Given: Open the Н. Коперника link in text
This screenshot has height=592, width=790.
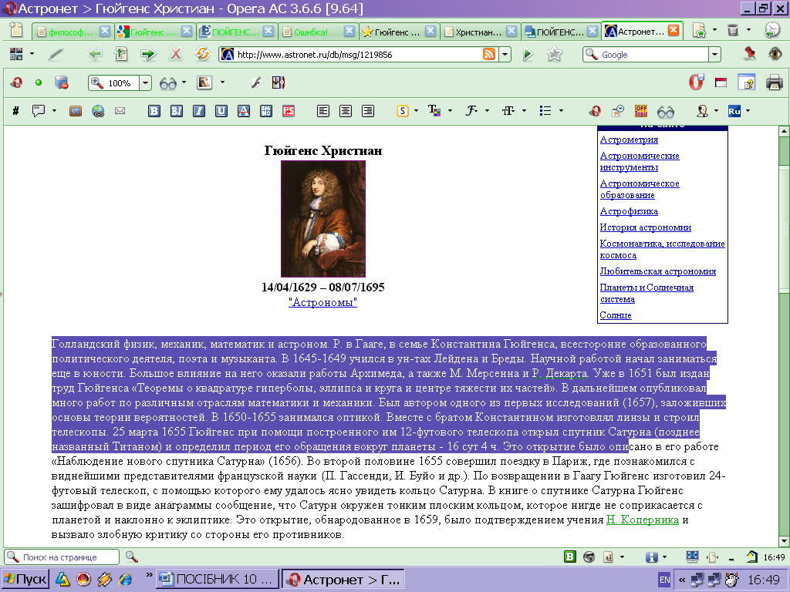Looking at the screenshot, I should point(643,520).
